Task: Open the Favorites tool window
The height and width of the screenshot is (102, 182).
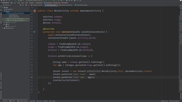Action: tap(1, 85)
